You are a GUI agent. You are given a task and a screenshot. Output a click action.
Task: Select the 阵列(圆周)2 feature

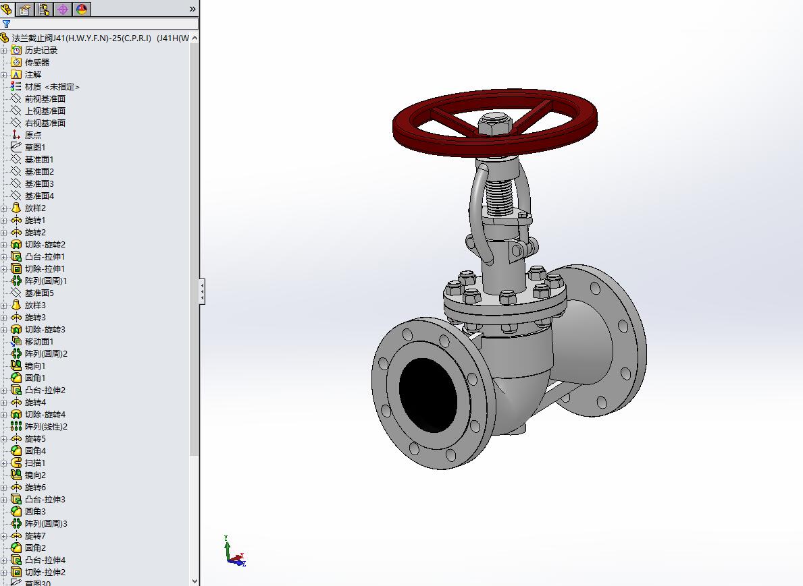(x=46, y=354)
